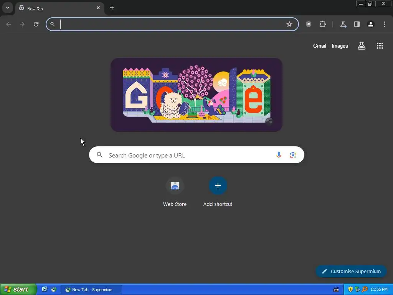Open the Windows start menu

click(18, 289)
